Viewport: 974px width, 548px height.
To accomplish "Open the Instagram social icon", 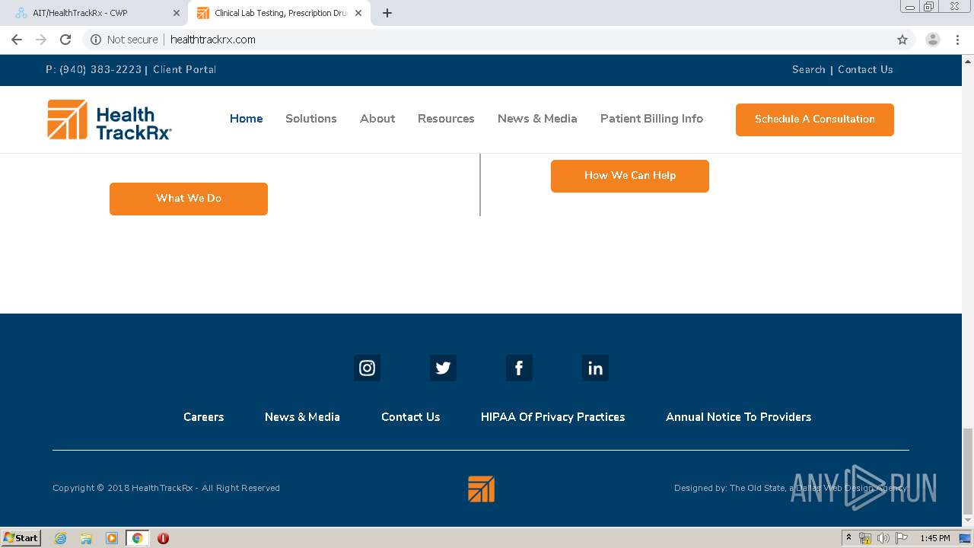I will pos(367,368).
